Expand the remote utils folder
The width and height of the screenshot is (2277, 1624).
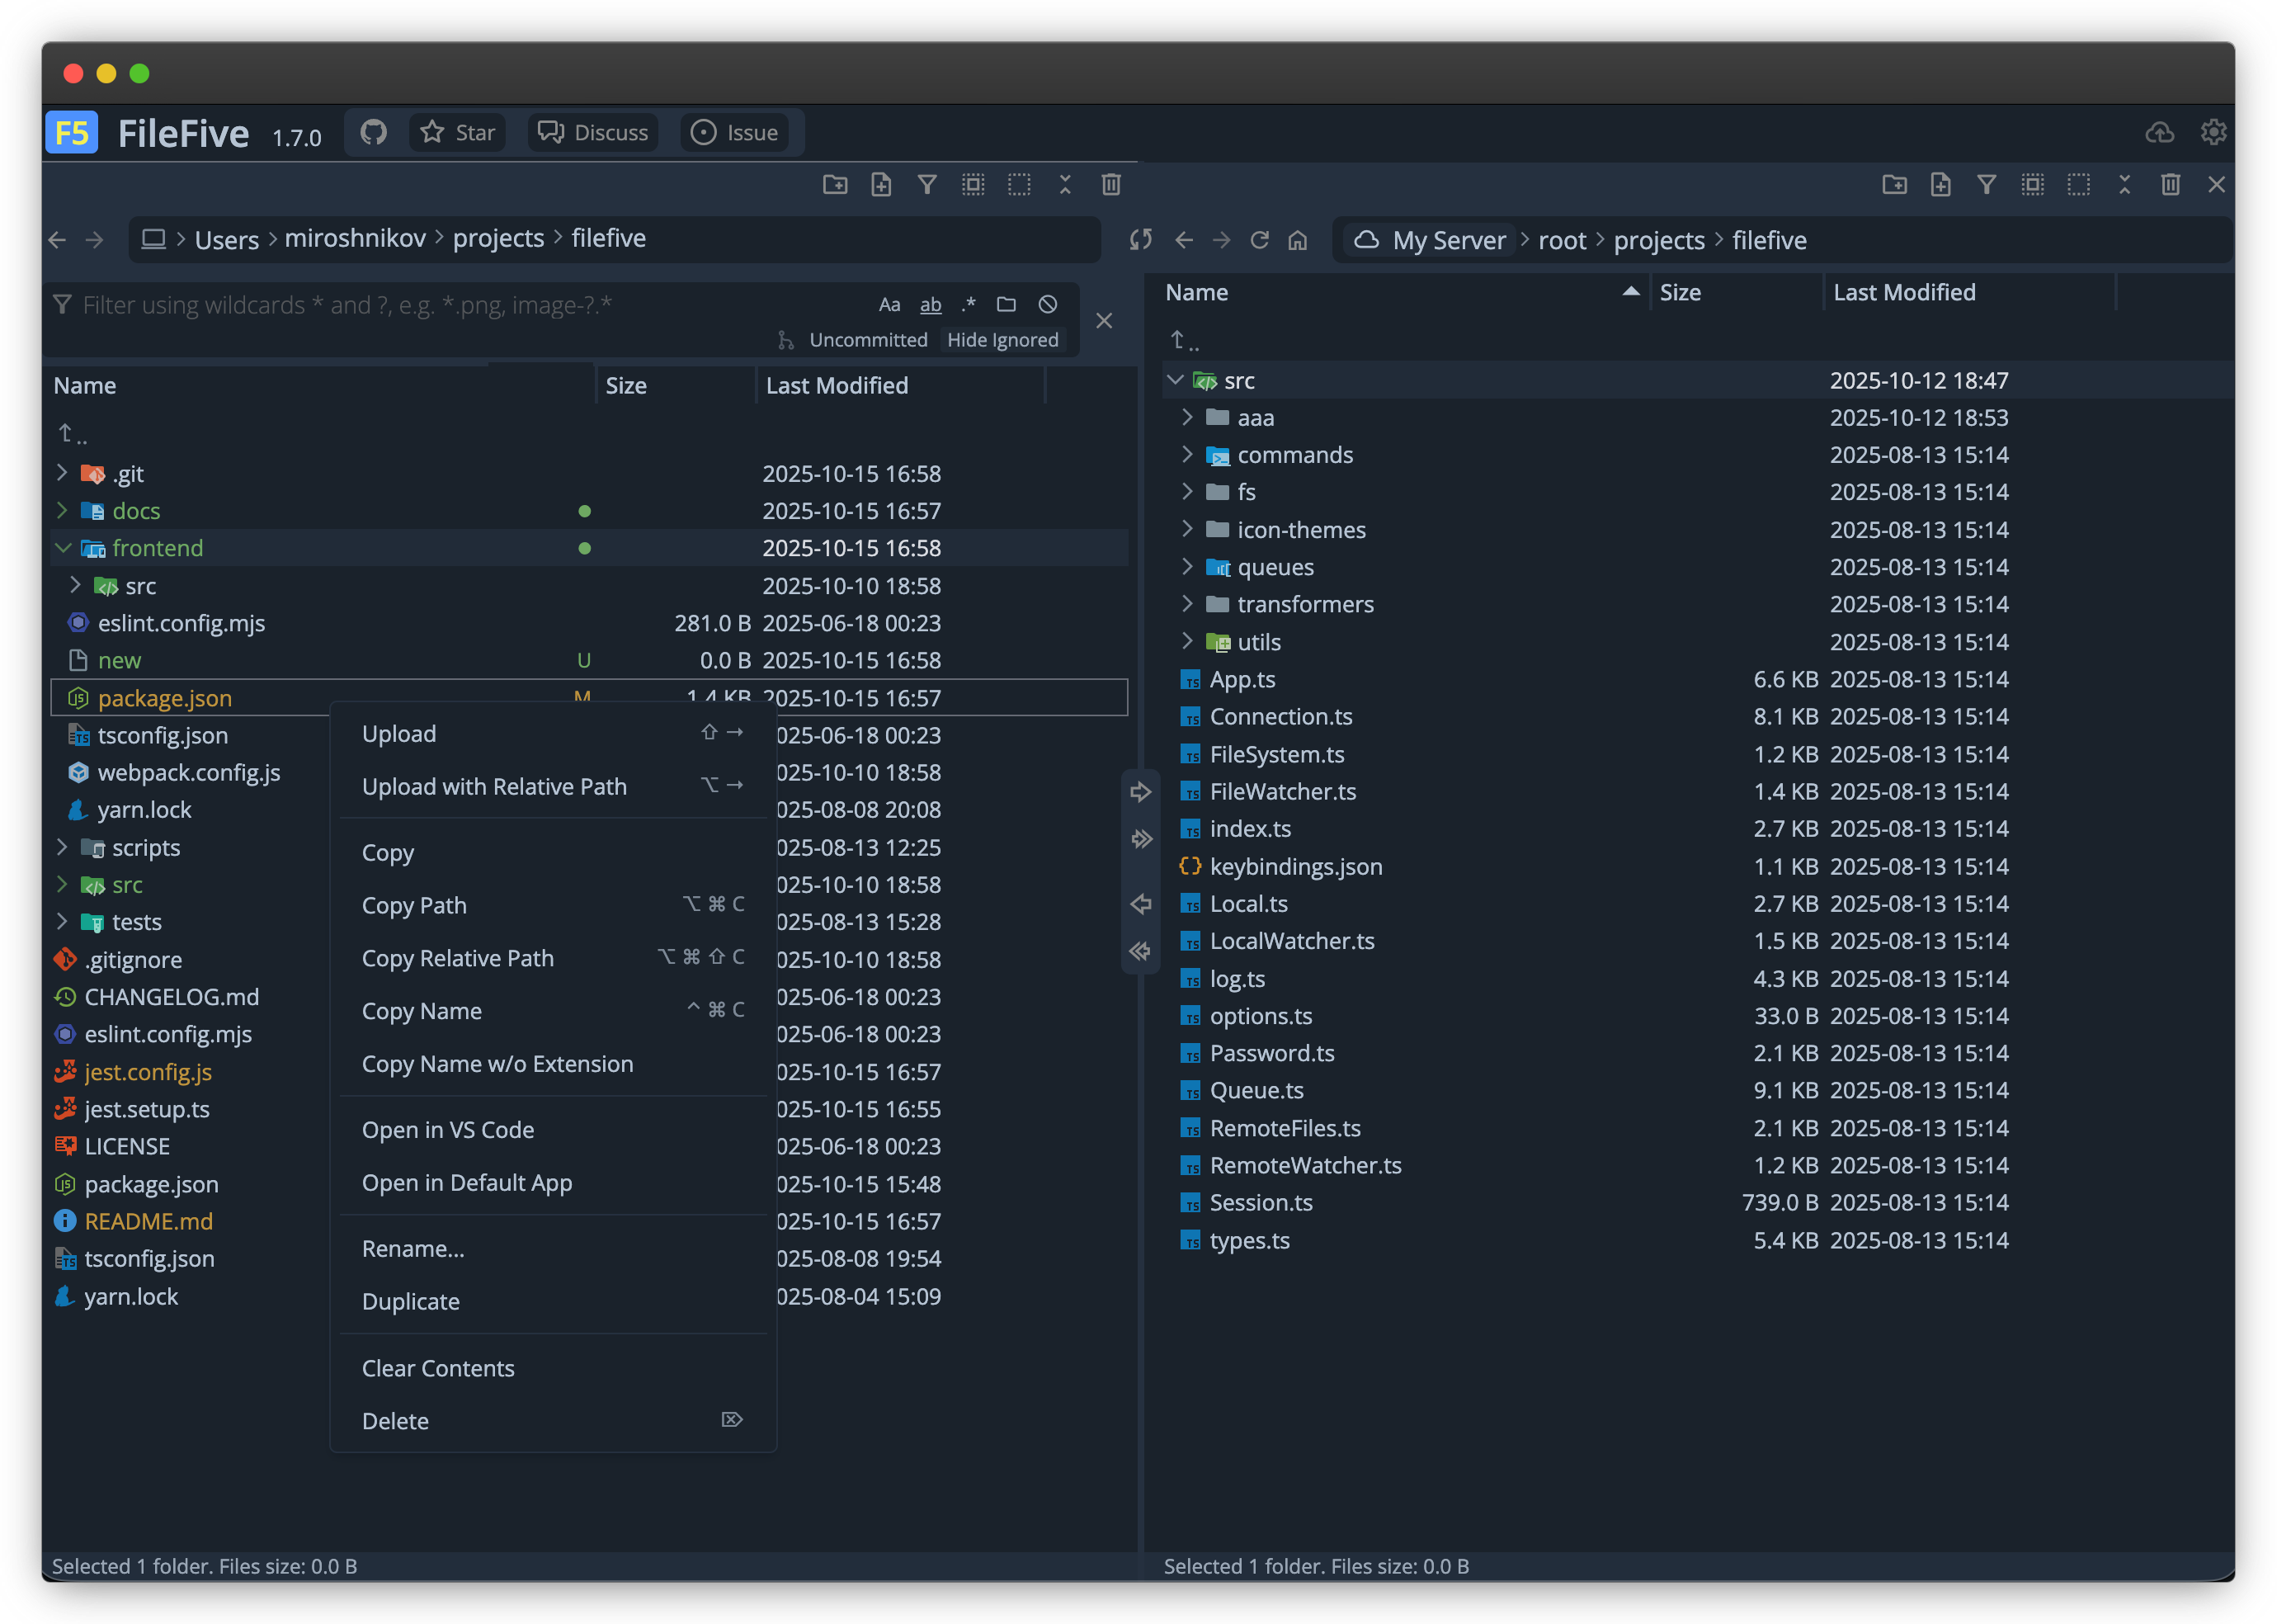pyautogui.click(x=1187, y=642)
